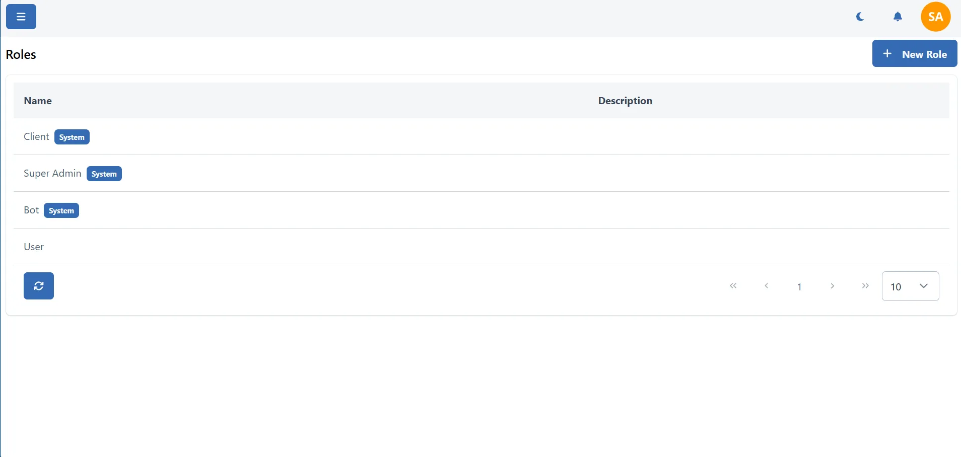This screenshot has height=457, width=961.
Task: Click the New Role button
Action: [914, 54]
